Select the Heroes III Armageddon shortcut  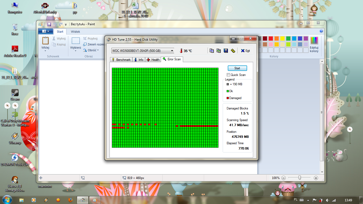[15, 184]
